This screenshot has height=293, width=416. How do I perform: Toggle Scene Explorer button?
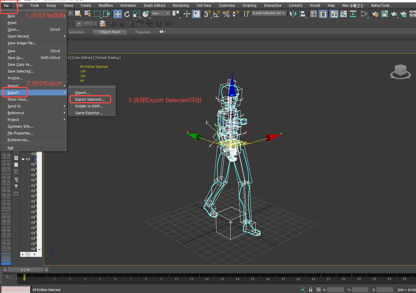point(314,14)
